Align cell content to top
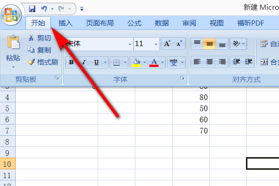279x186 pixels. click(x=197, y=43)
